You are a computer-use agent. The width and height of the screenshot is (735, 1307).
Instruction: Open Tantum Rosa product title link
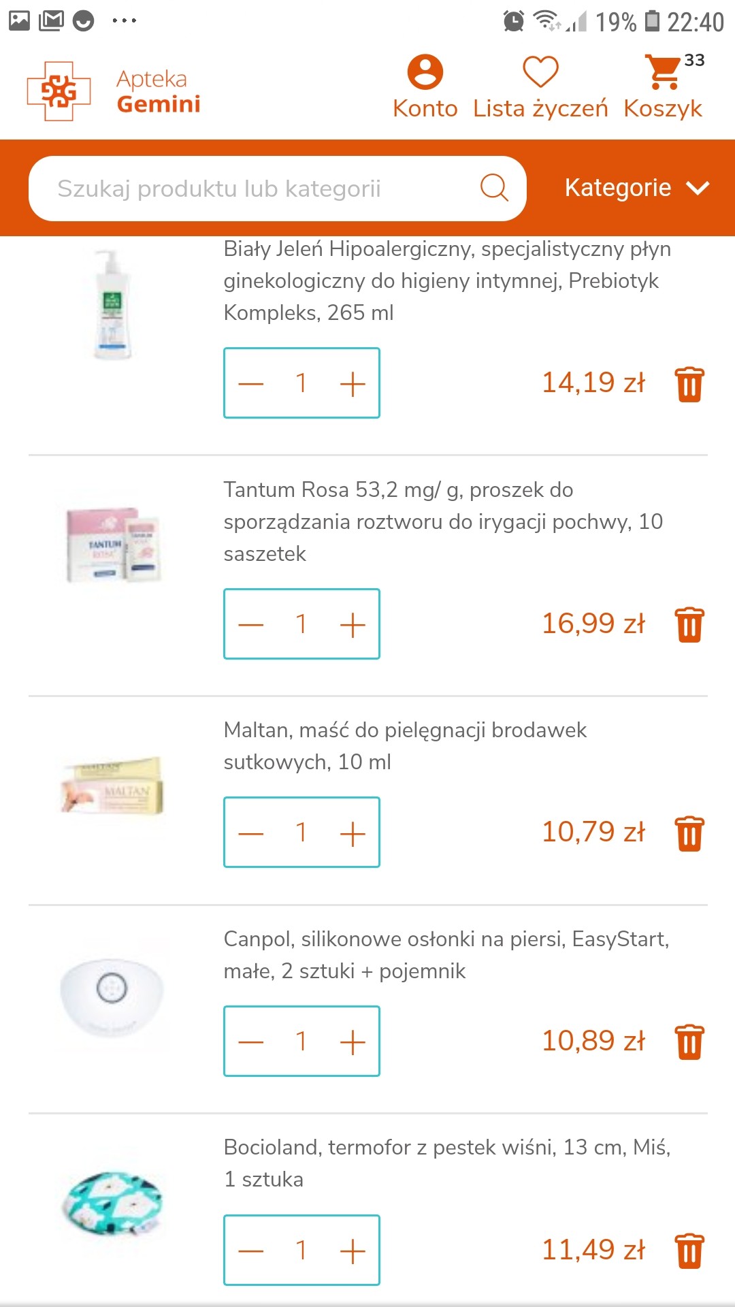442,521
